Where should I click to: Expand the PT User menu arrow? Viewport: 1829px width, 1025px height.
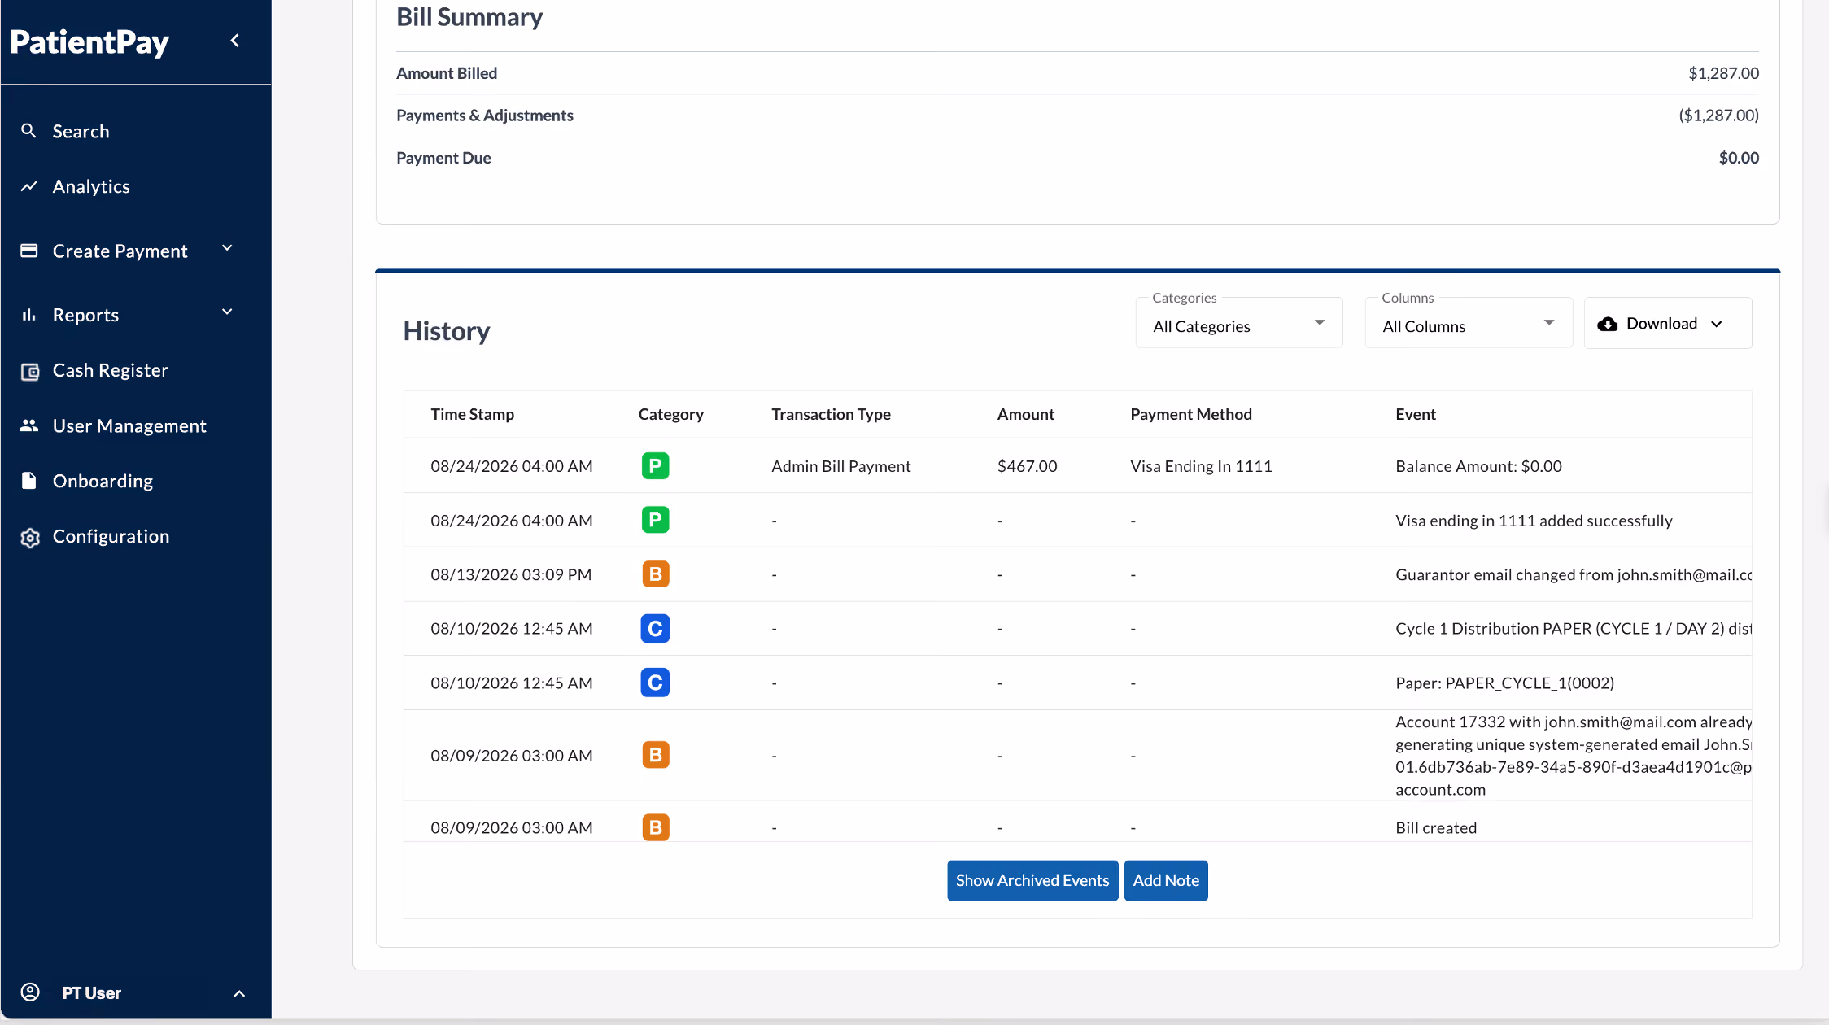click(x=239, y=993)
